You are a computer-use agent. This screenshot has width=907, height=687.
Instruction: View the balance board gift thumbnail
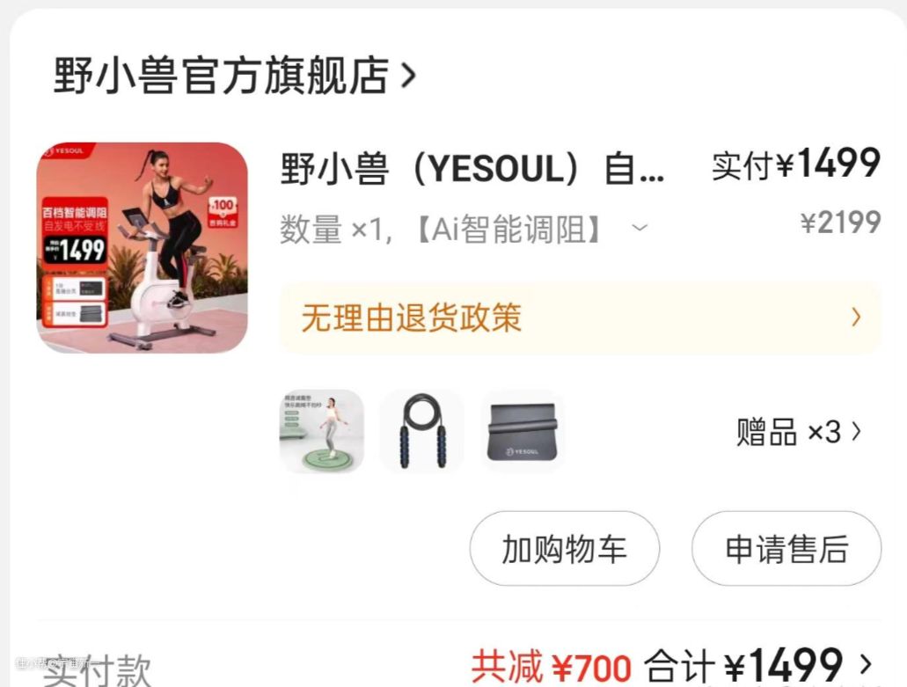point(322,431)
